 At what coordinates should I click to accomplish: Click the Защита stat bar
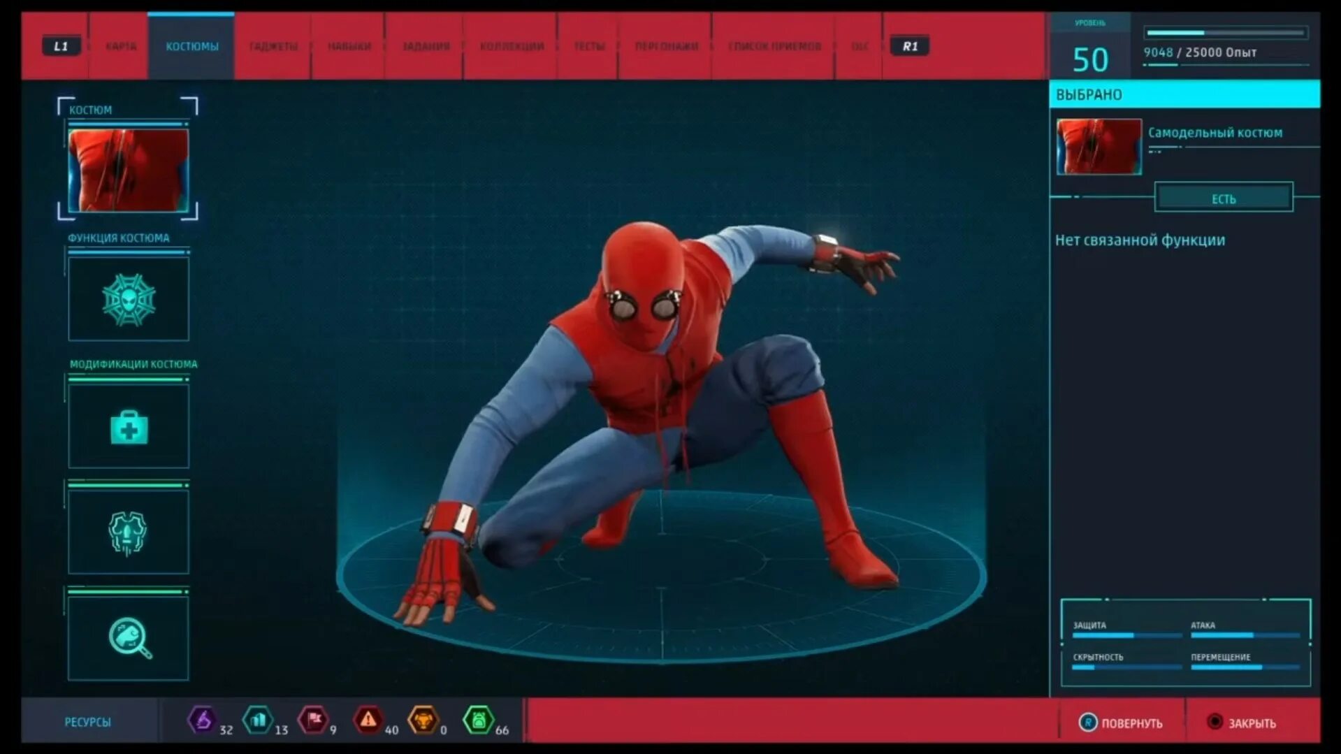coord(1126,635)
